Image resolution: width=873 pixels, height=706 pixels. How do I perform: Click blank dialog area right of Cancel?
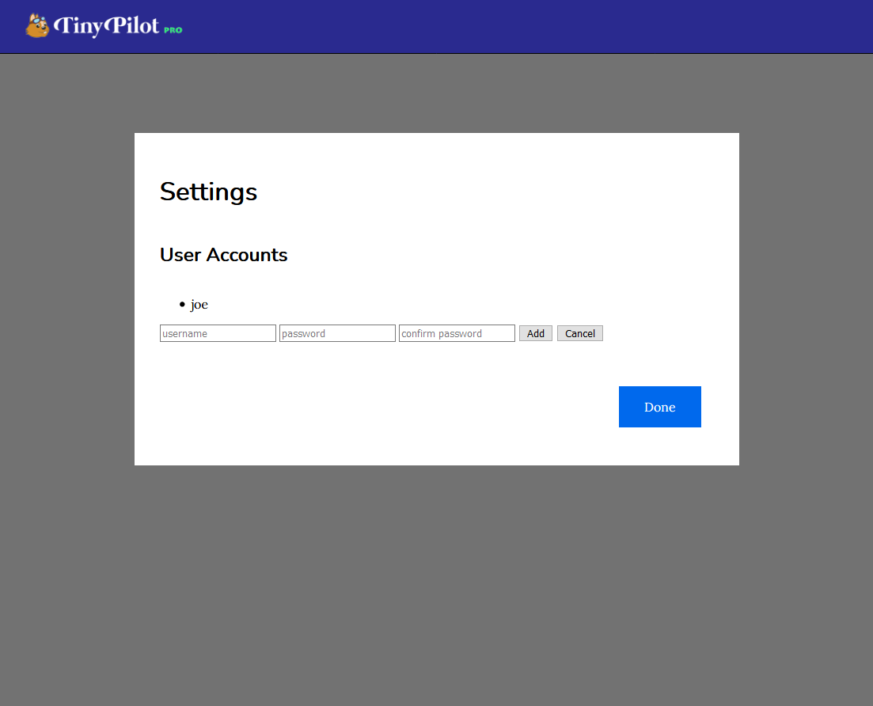[668, 333]
